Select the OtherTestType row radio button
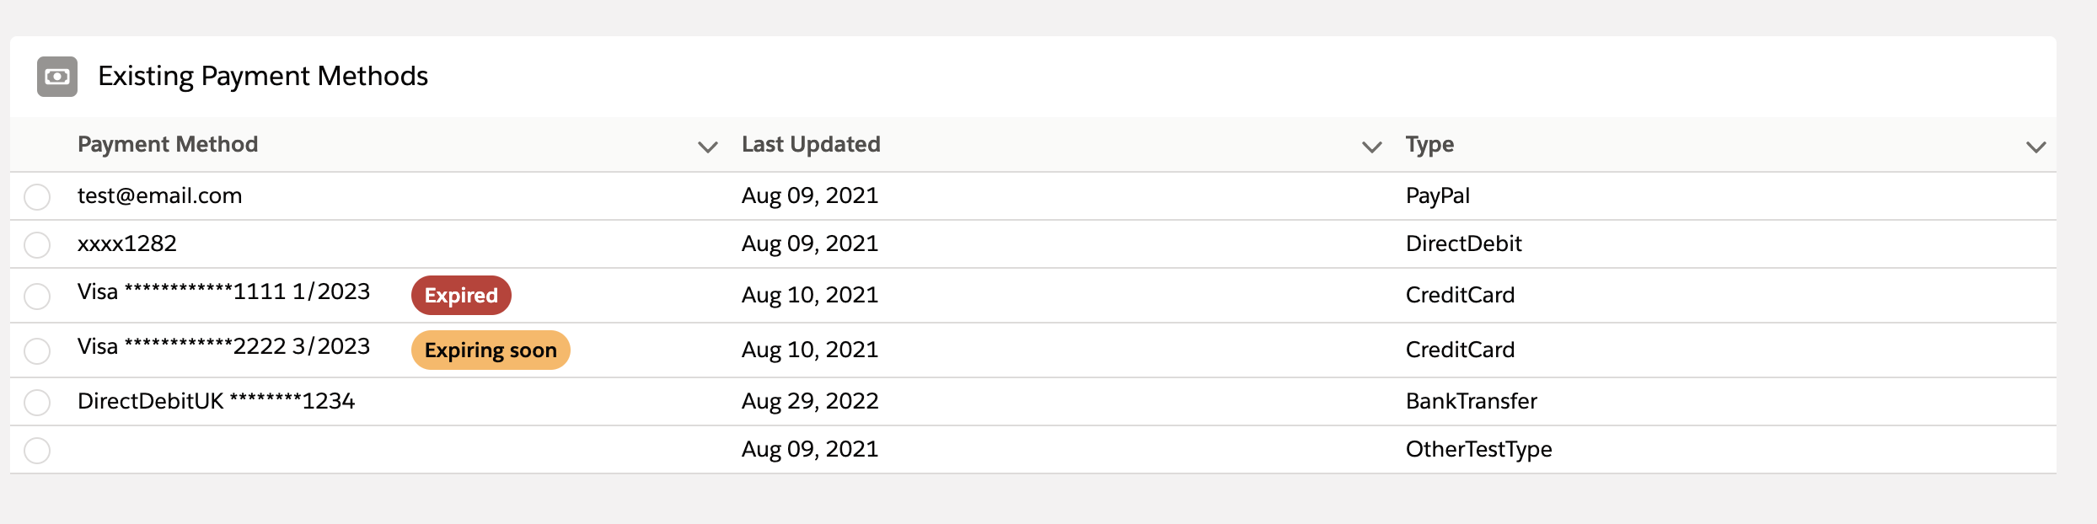 click(x=37, y=451)
